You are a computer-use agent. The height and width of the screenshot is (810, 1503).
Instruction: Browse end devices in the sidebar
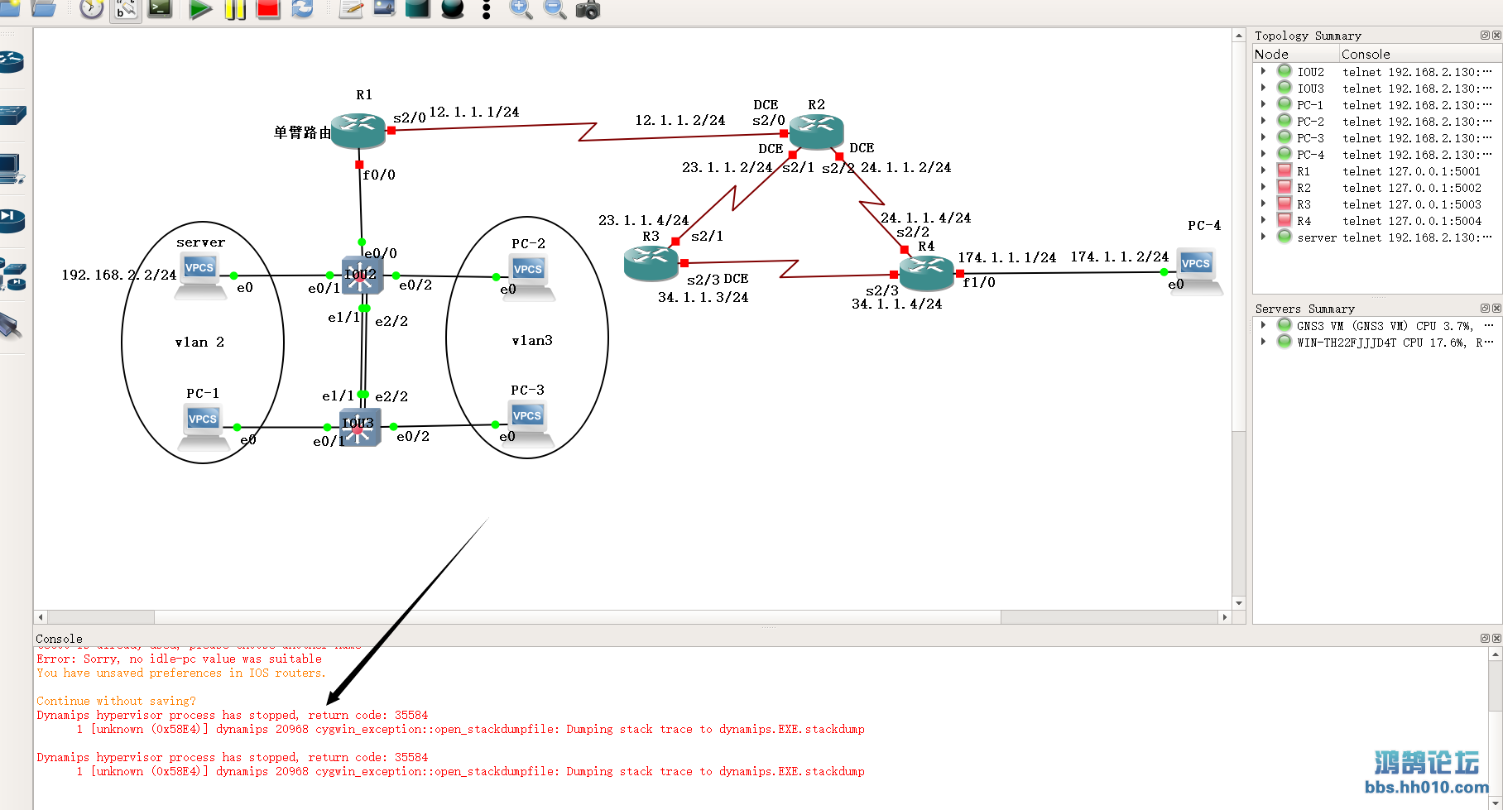tap(12, 168)
